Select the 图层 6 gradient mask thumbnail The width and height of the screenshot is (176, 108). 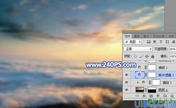point(152,90)
